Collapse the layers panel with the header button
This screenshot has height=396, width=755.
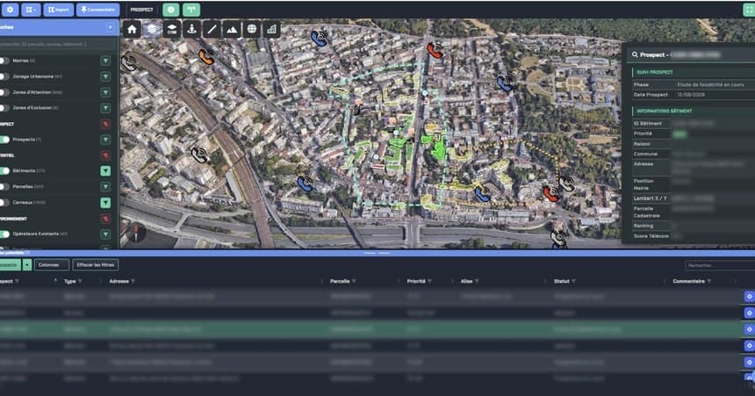point(111,27)
